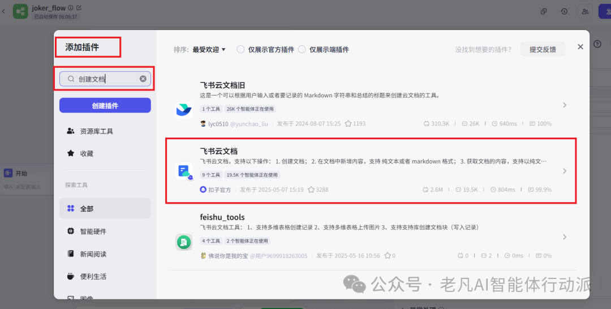Open the 飞书云文档 plugin title
The height and width of the screenshot is (309, 611).
[x=218, y=151]
